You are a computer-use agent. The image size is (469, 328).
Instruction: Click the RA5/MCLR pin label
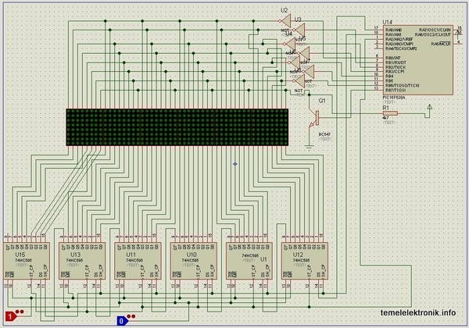441,44
